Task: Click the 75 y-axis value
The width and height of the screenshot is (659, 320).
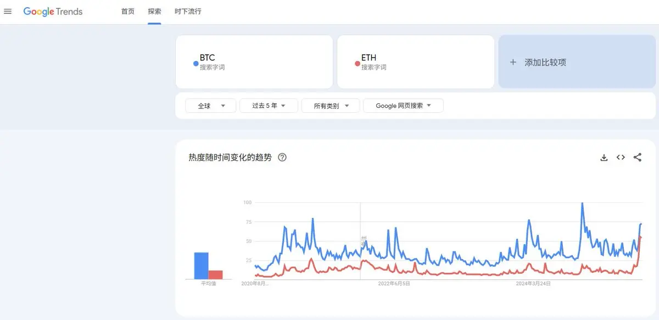Action: point(248,222)
